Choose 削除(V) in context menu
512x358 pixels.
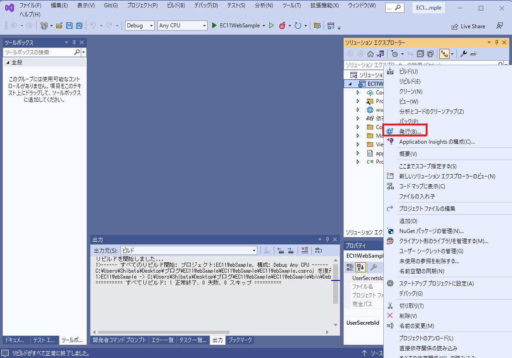tap(408, 316)
